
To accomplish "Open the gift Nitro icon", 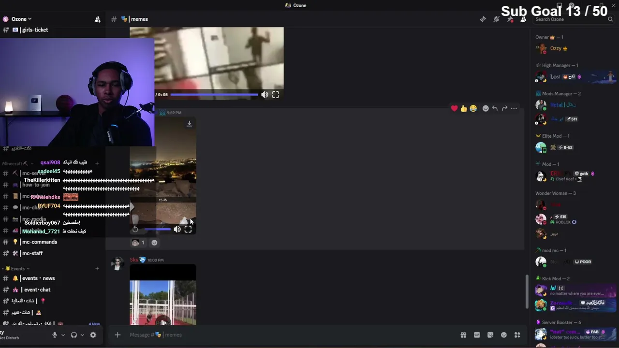I will click(x=463, y=335).
